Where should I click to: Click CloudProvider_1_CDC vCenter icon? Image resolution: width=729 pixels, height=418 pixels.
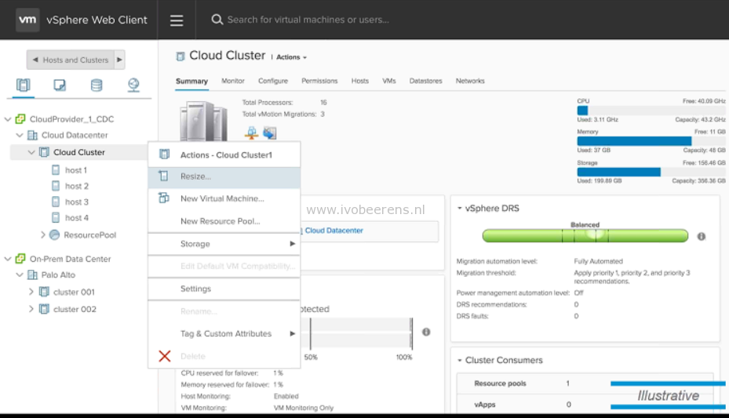click(20, 119)
